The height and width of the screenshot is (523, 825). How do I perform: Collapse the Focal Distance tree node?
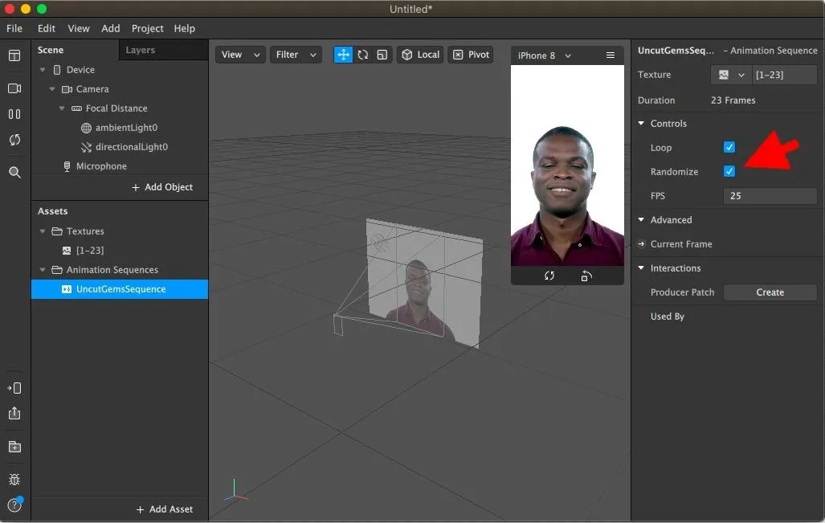coord(62,108)
